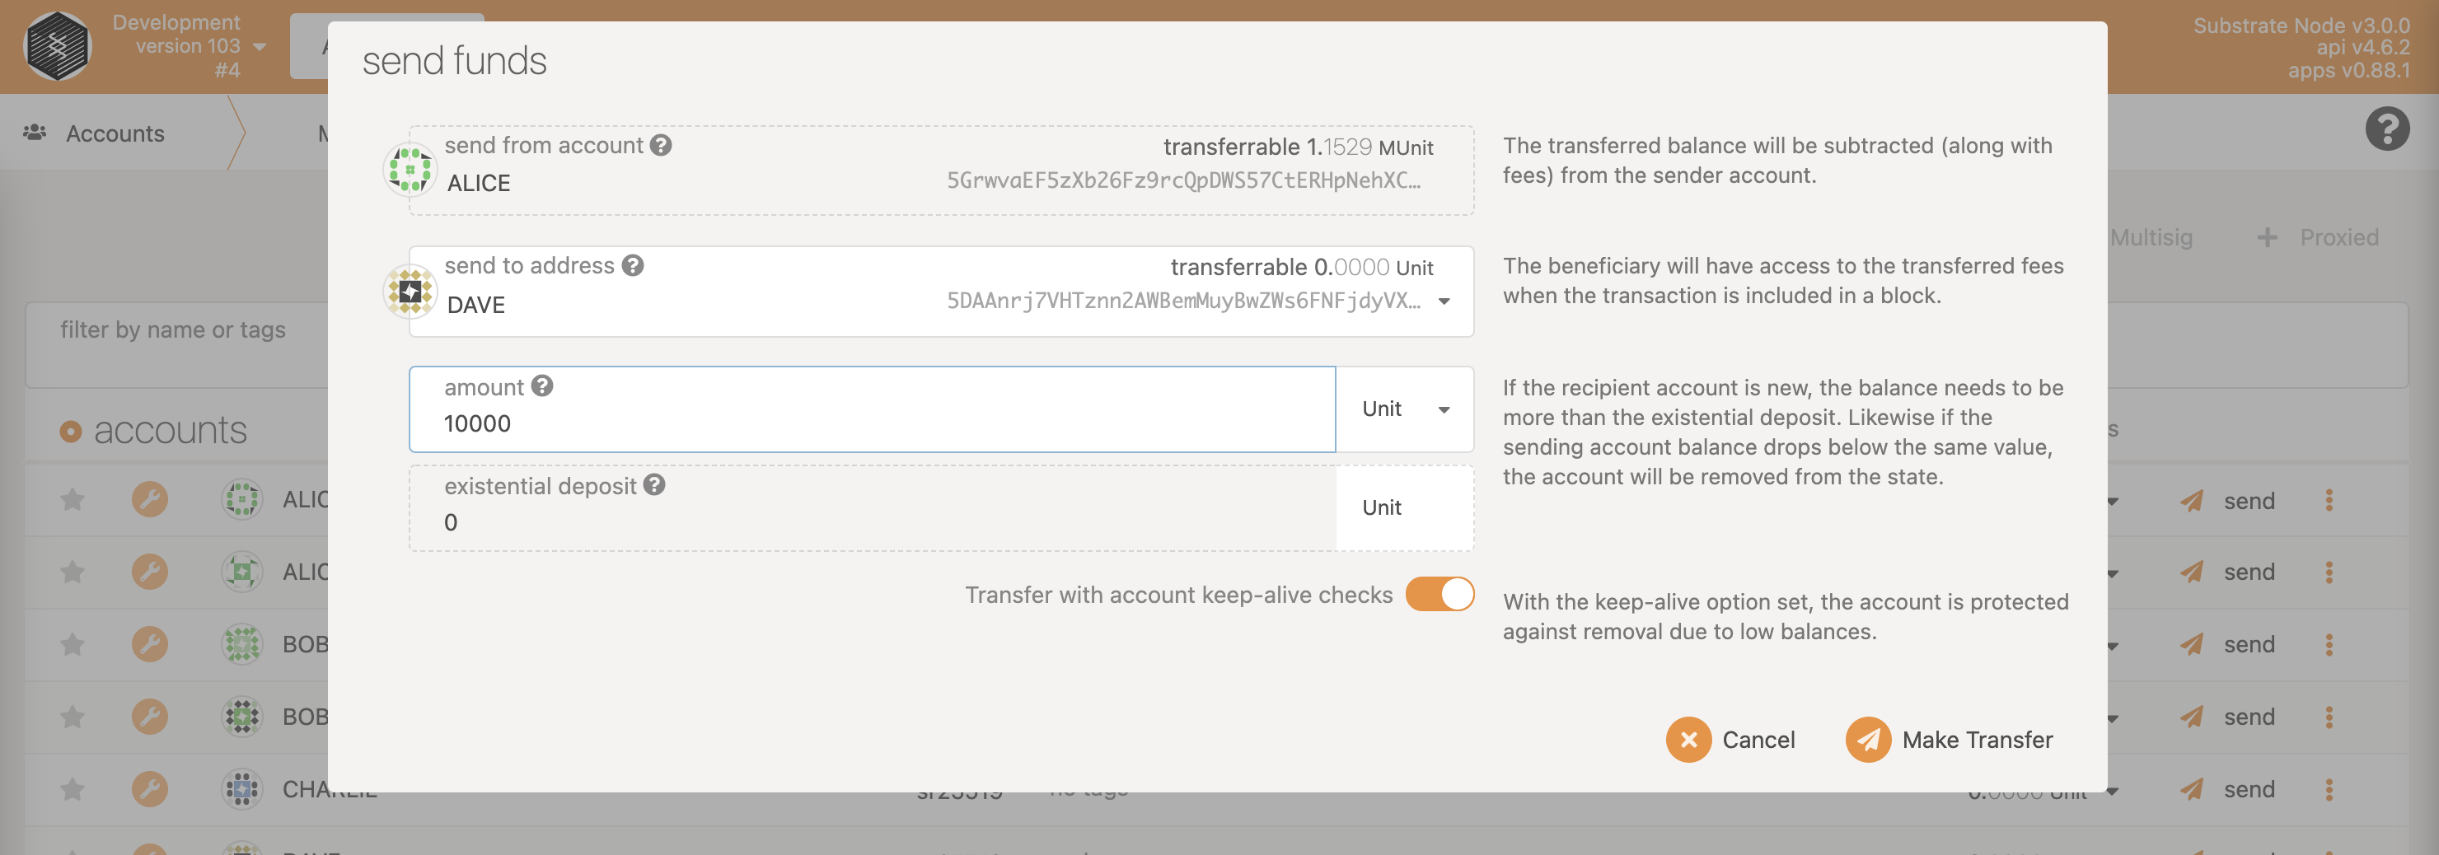The image size is (2439, 855).
Task: Click the Multisig button in Accounts page
Action: tap(2151, 238)
